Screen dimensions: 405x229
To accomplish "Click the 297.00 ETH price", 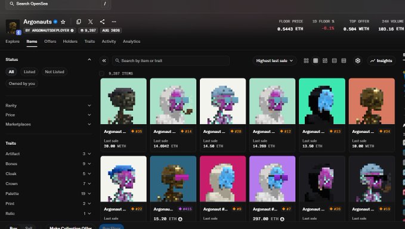I will 266,219.
